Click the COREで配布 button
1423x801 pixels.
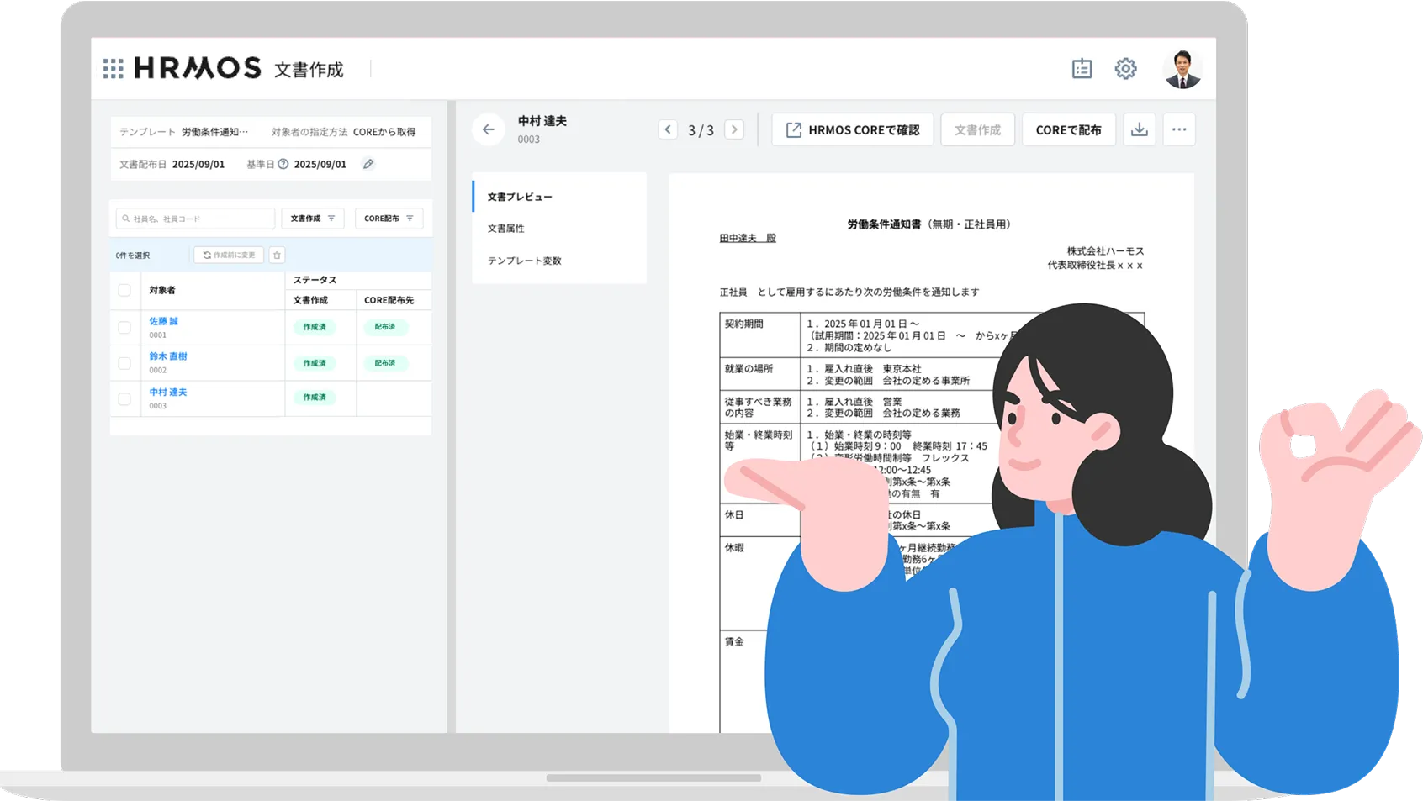[1069, 129]
